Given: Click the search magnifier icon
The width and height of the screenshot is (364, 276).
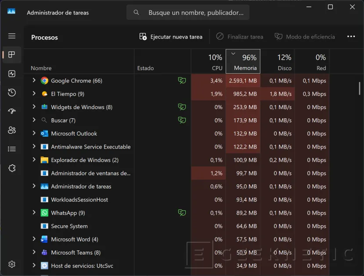Looking at the screenshot, I should click(136, 12).
